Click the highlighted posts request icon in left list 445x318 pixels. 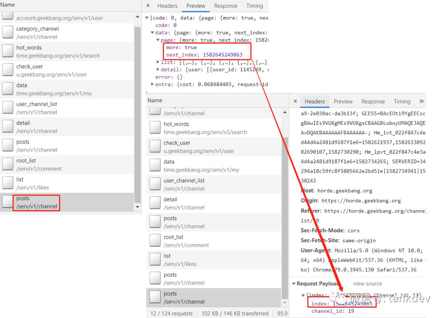click(x=7, y=202)
